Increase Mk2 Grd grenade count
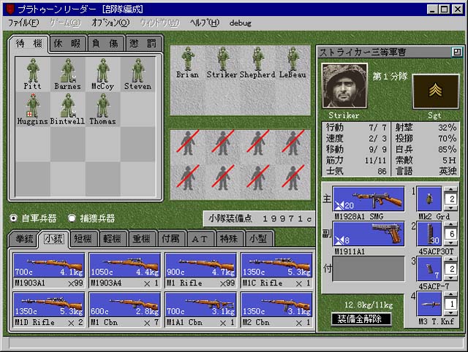Image resolution: width=468 pixels, height=352 pixels. click(x=451, y=190)
